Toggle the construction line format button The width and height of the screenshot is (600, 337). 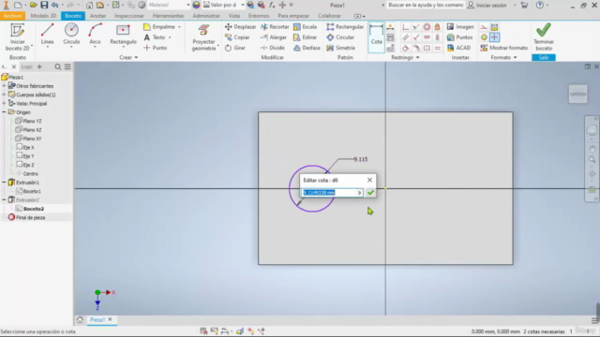click(x=484, y=27)
